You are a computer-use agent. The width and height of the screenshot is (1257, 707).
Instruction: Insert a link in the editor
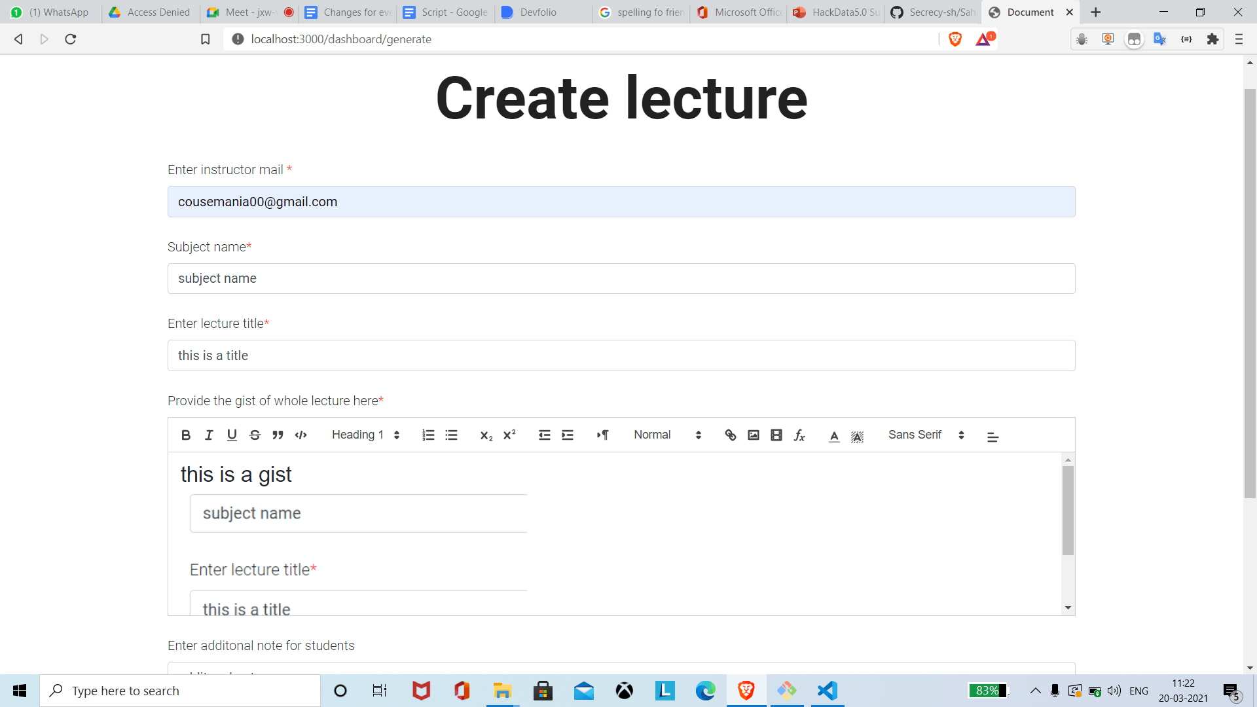click(731, 435)
